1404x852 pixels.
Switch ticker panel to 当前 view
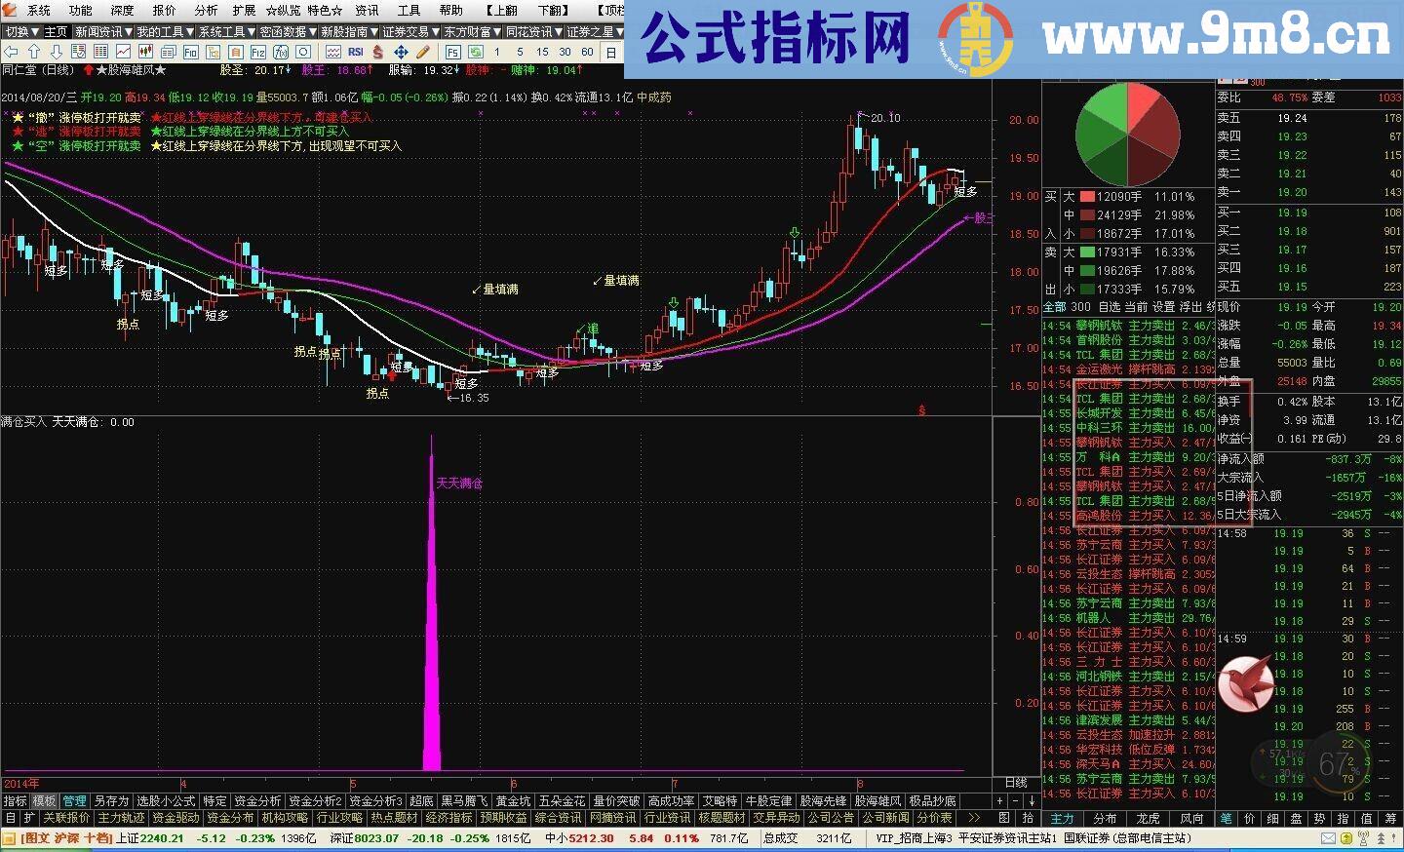[1137, 306]
